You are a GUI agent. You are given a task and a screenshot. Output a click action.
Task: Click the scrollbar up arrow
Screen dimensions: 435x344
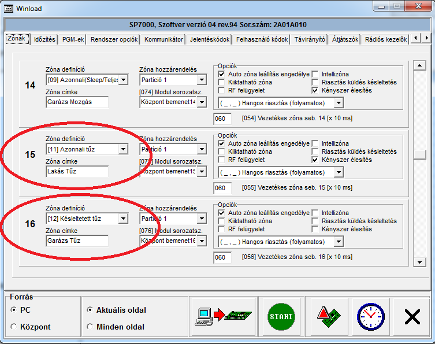(419, 65)
